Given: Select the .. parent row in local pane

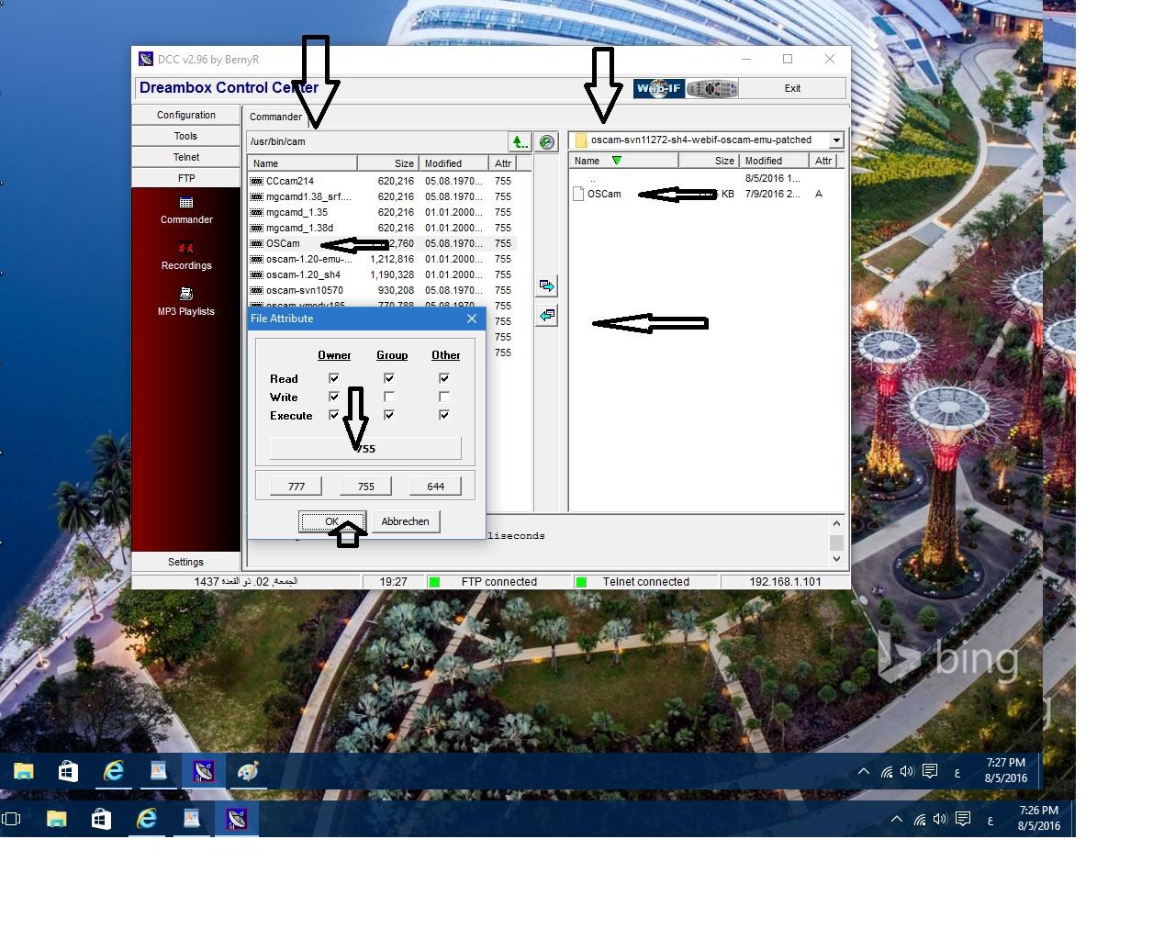Looking at the screenshot, I should click(x=704, y=178).
